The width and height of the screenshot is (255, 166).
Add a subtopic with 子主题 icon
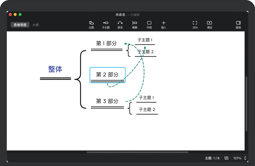tap(106, 25)
